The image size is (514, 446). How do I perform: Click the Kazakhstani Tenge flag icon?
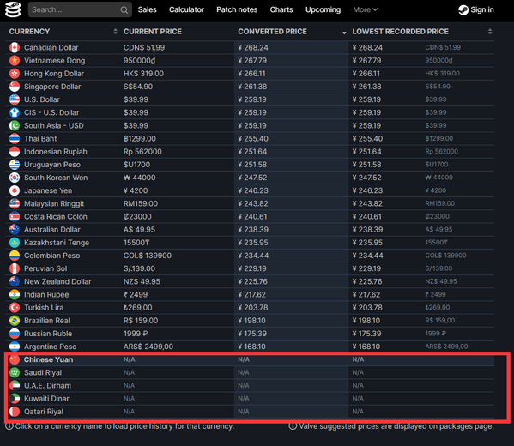15,243
